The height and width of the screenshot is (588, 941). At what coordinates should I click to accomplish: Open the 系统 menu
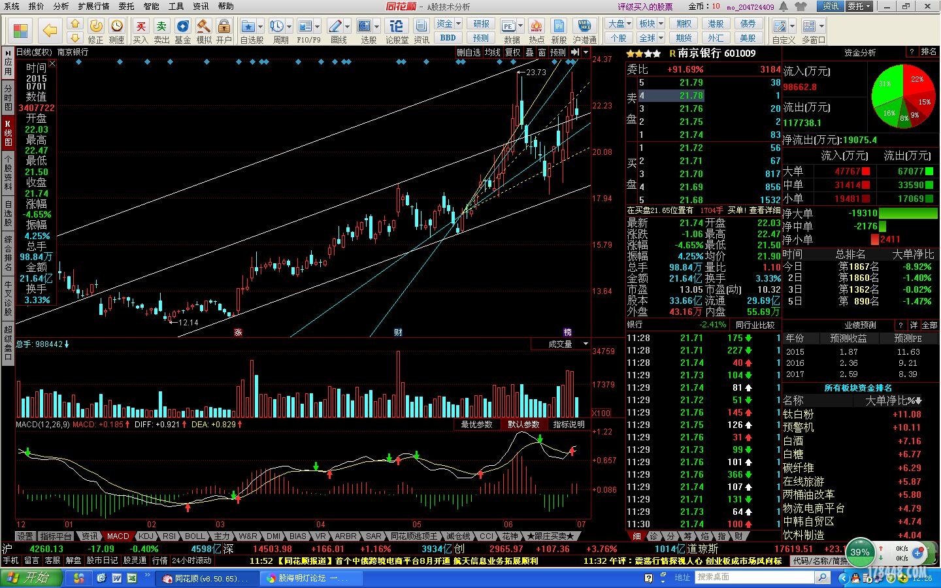pyautogui.click(x=12, y=6)
